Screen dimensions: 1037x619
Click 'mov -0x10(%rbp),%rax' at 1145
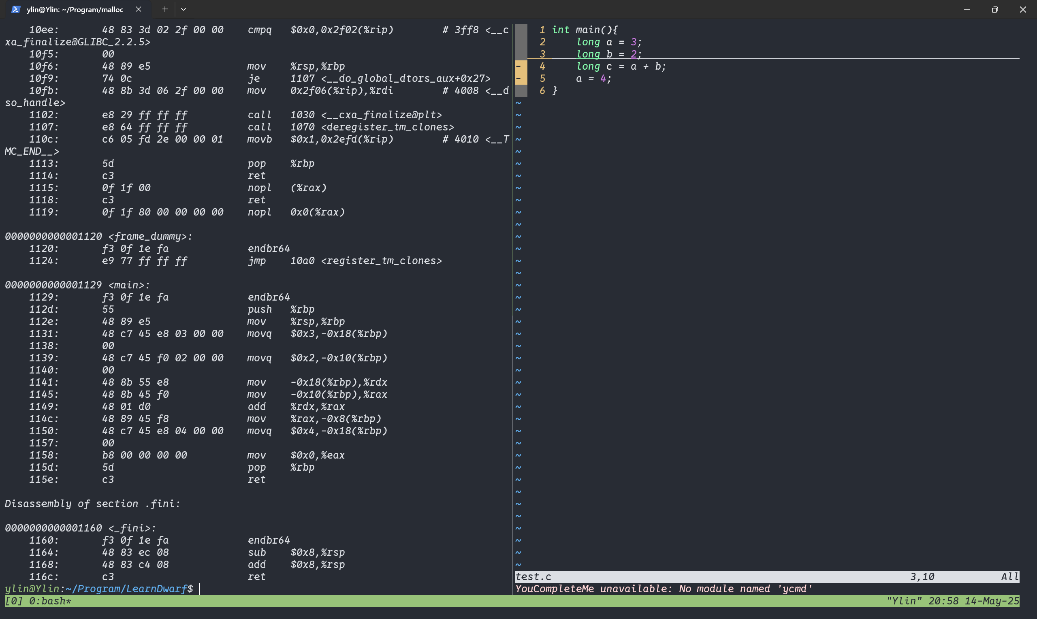[317, 394]
